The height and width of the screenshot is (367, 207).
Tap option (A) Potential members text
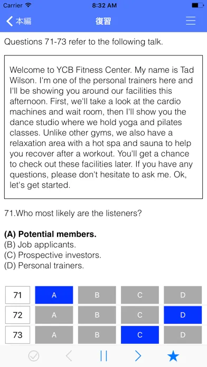click(50, 234)
